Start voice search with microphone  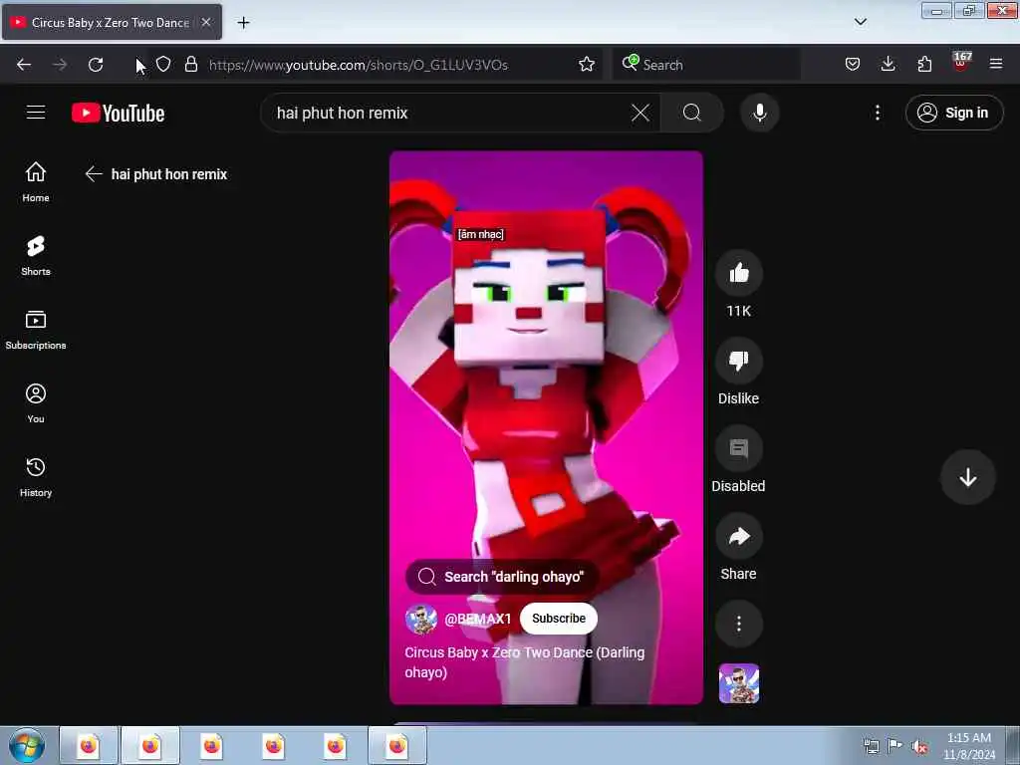click(x=759, y=113)
